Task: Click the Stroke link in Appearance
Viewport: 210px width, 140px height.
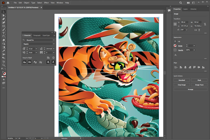Action: [180, 46]
